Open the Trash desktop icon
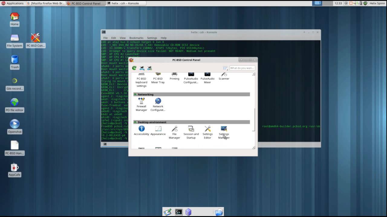 point(15,62)
